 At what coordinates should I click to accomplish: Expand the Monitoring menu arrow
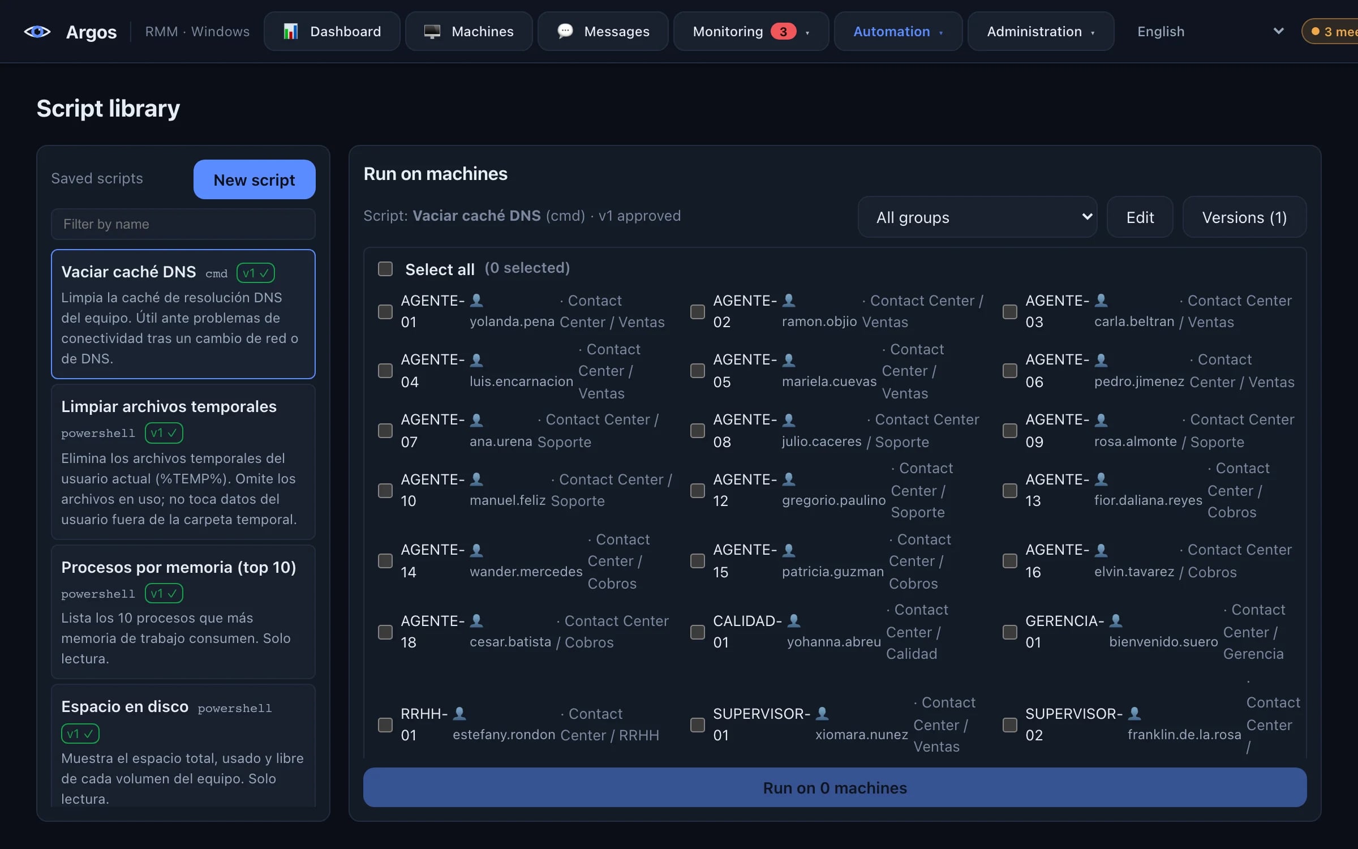pyautogui.click(x=807, y=33)
